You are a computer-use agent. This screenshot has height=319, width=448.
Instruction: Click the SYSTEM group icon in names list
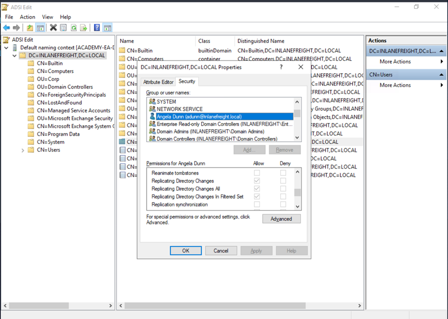coord(152,102)
